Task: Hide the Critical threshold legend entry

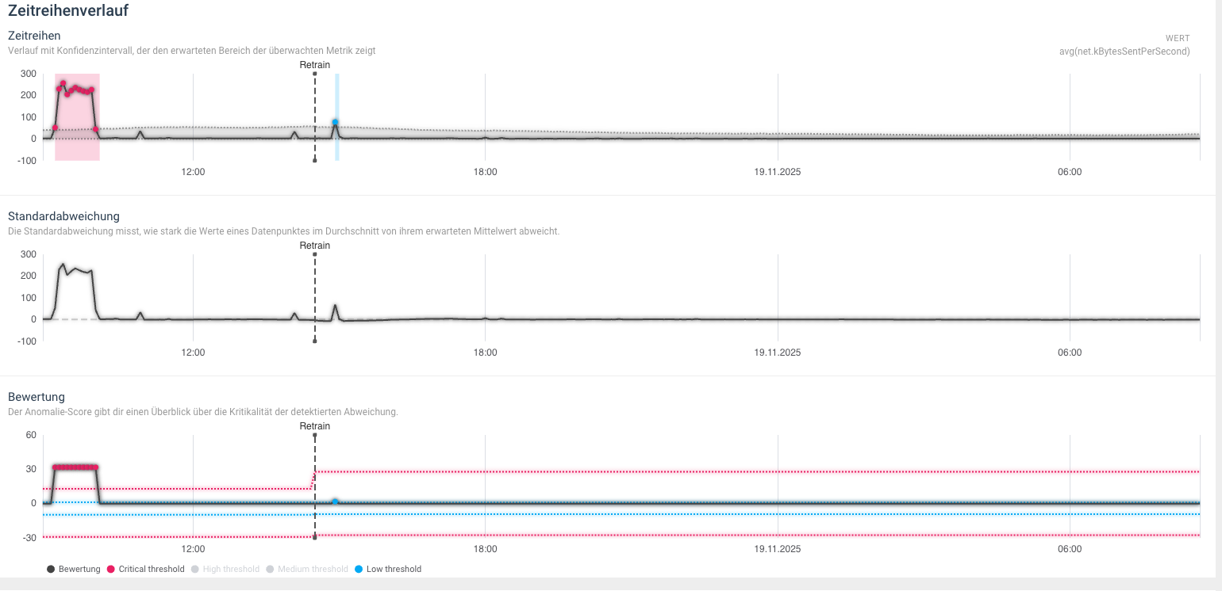Action: point(145,569)
